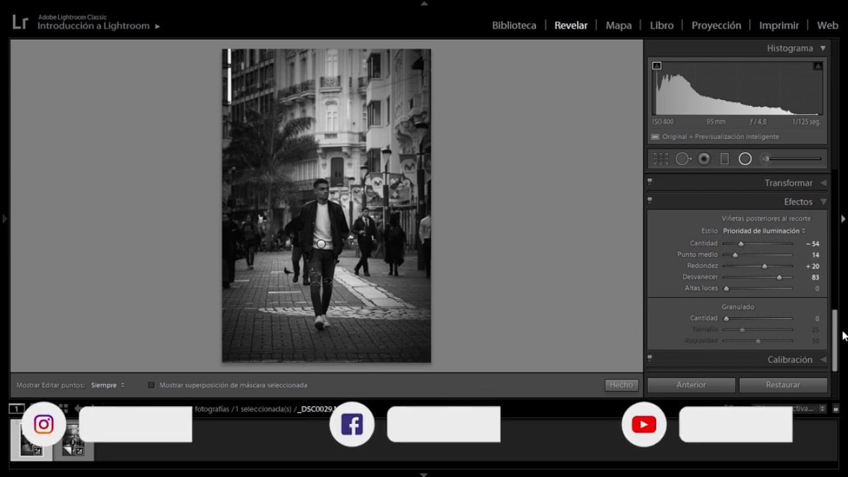Collapse the filmstrip with bottom arrow
848x477 pixels.
coord(424,474)
